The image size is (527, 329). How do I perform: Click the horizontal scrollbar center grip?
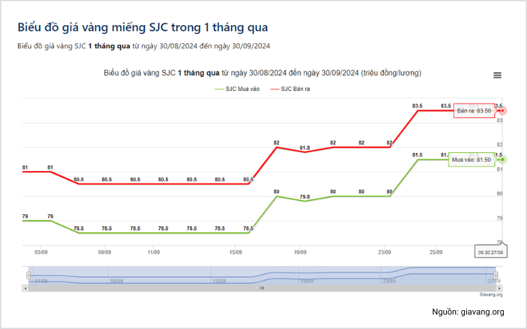[x=262, y=288]
